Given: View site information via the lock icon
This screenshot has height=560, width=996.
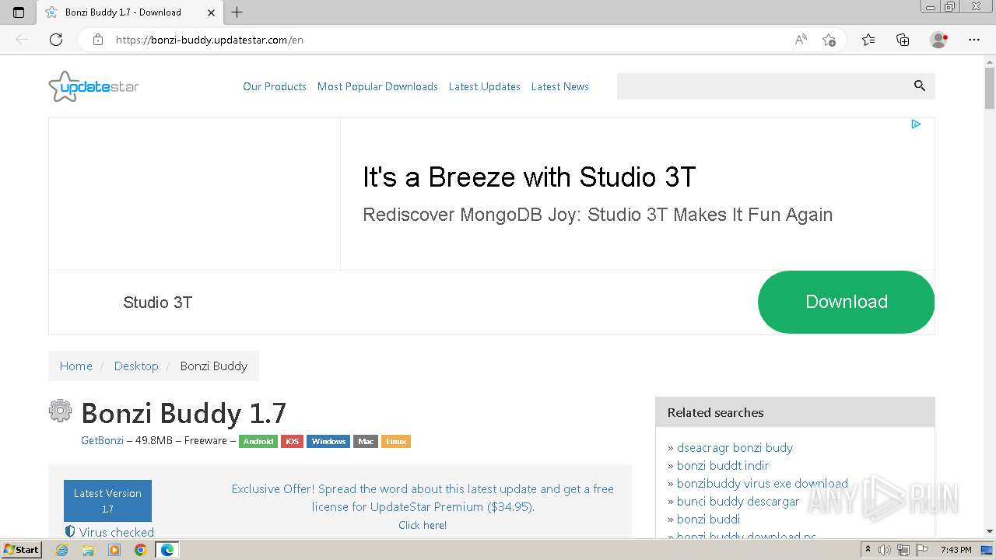Looking at the screenshot, I should point(98,40).
